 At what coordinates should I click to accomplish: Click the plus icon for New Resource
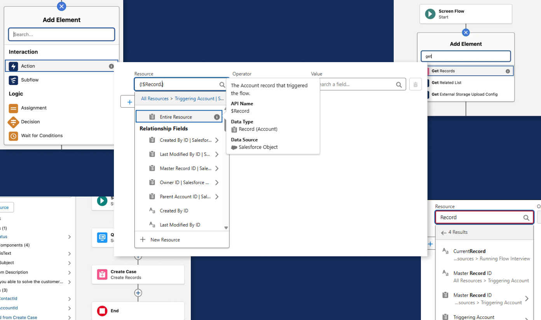coord(143,240)
